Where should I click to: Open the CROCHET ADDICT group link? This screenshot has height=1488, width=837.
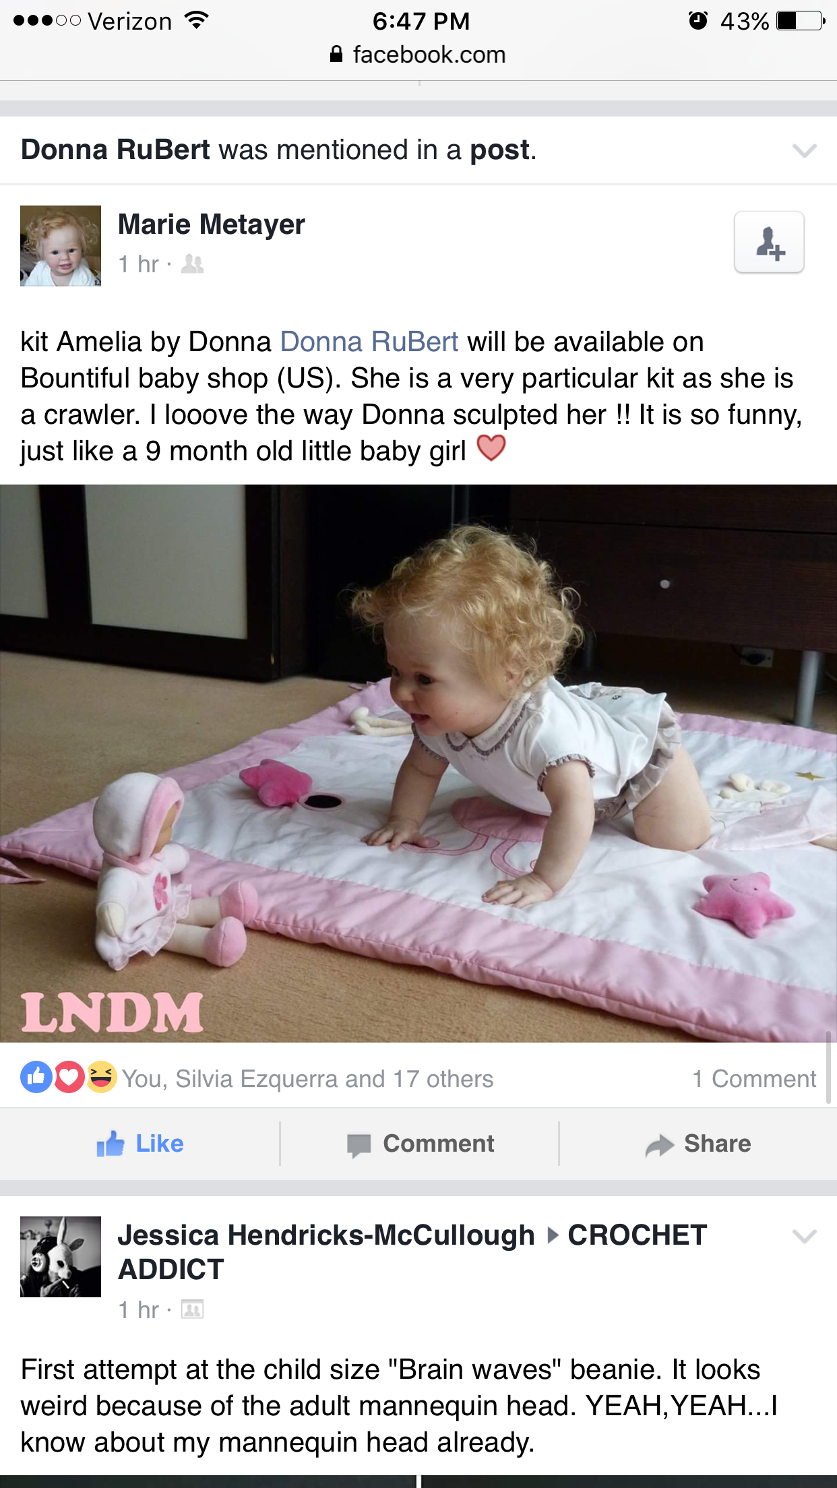[412, 1252]
